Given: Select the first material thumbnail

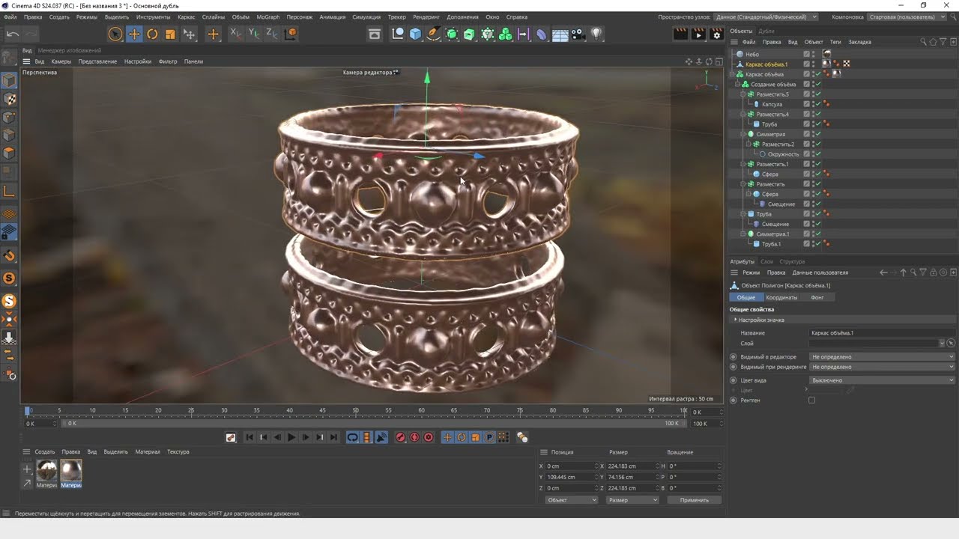Looking at the screenshot, I should 47,470.
